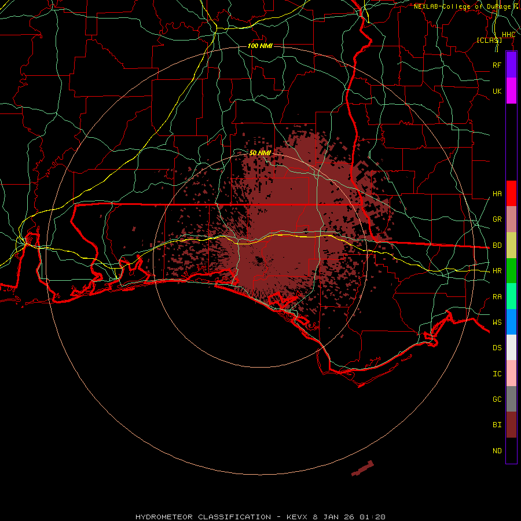The width and height of the screenshot is (521, 521).
Task: Click the KEVX radar site identifier
Action: pyautogui.click(x=297, y=517)
